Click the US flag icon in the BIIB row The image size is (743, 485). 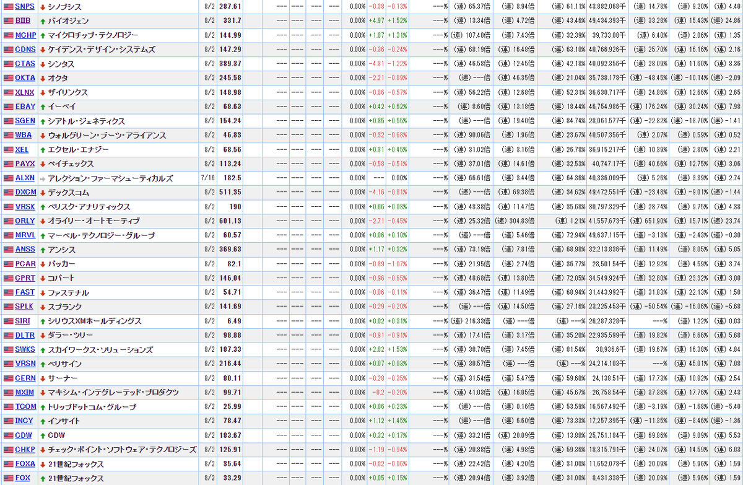[x=8, y=20]
